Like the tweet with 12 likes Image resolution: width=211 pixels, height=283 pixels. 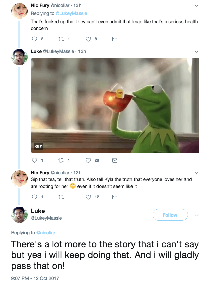89,197
